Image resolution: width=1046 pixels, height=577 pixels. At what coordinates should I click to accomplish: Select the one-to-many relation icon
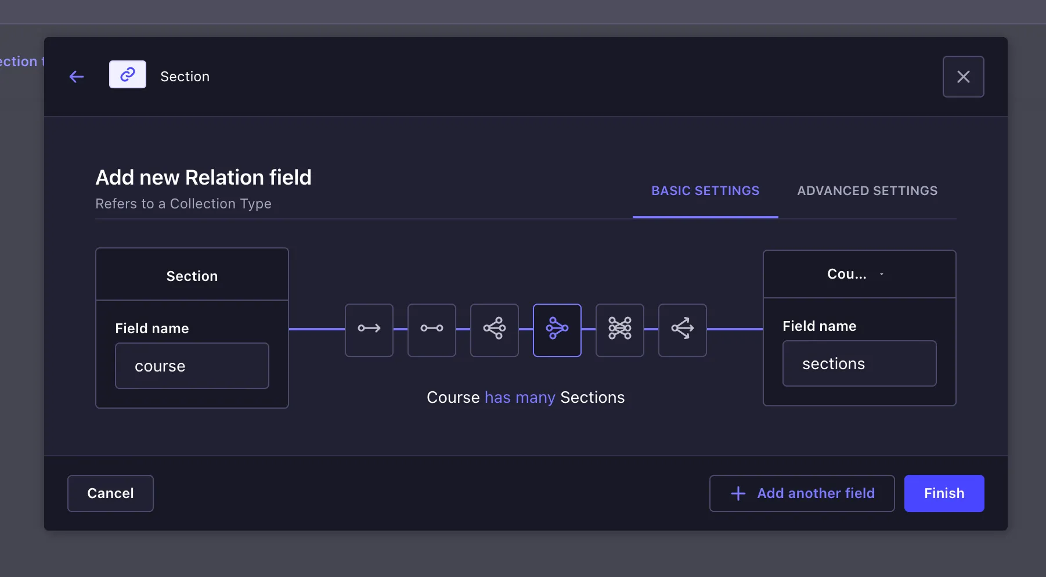point(495,330)
